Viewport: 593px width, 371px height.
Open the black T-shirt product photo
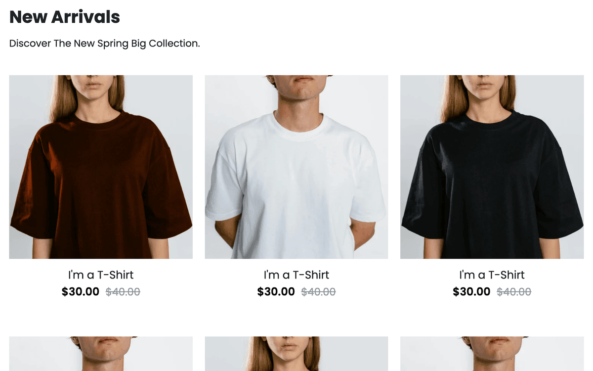(x=492, y=167)
